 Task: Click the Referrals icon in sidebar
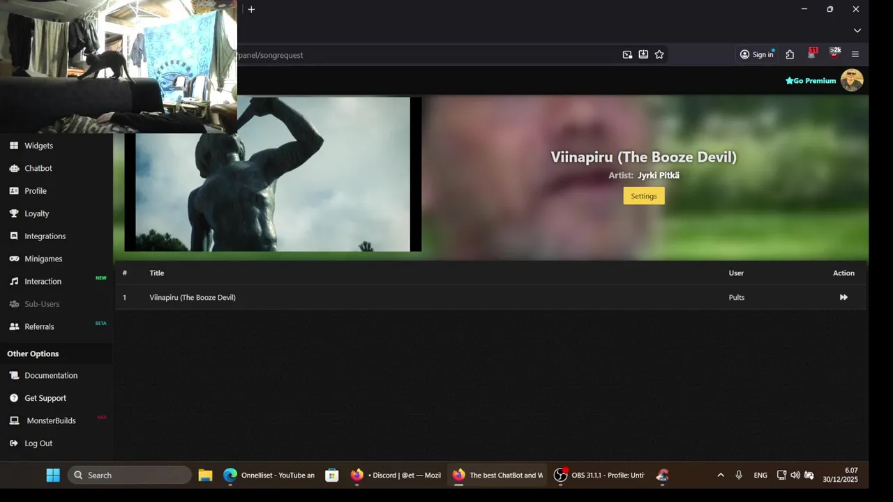(14, 326)
